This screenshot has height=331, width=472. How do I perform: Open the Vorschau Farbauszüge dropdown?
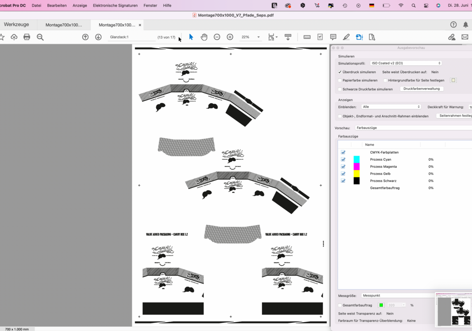click(x=413, y=128)
